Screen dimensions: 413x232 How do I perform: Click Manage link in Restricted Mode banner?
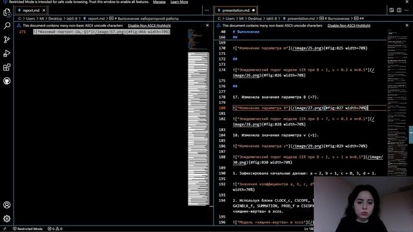[159, 2]
